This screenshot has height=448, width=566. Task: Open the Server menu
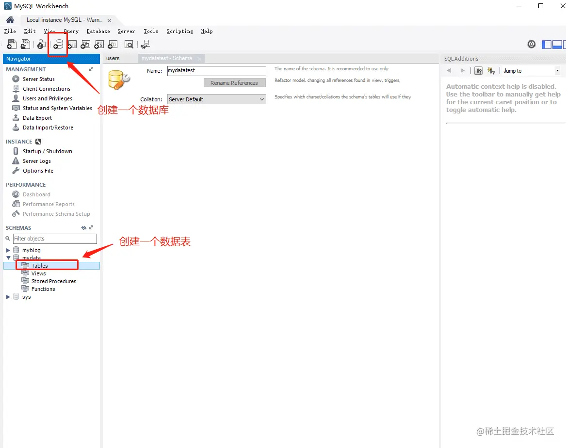pos(126,31)
